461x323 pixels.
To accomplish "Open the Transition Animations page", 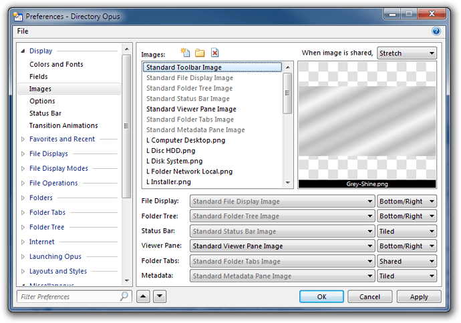I will click(63, 125).
